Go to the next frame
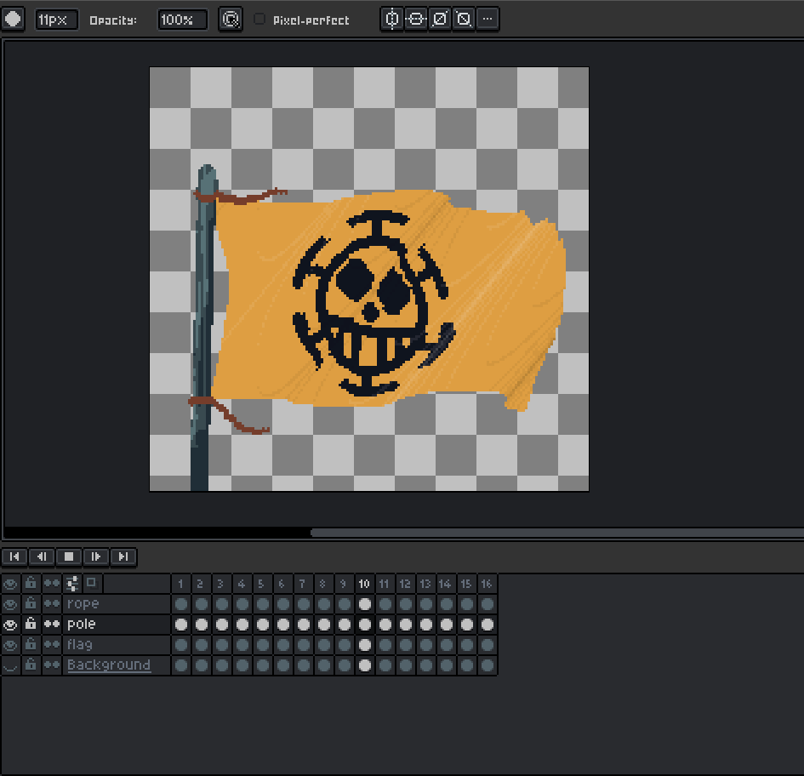This screenshot has height=776, width=804. click(x=96, y=557)
